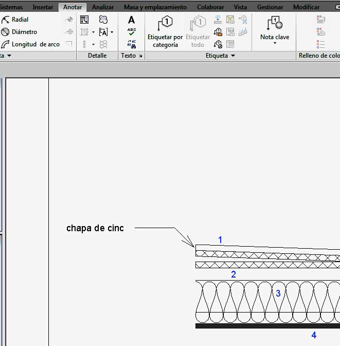
Task: Select the 'chapa de cinc' text annotation
Action: [x=95, y=228]
